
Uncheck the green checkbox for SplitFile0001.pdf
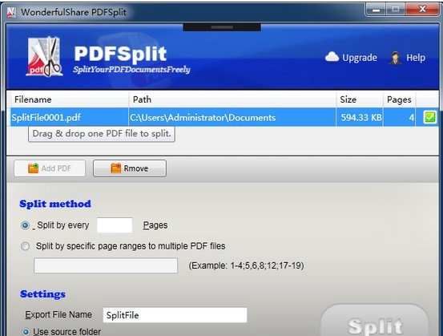429,117
